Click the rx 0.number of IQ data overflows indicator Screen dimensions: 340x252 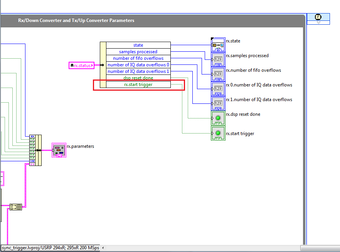tap(218, 88)
